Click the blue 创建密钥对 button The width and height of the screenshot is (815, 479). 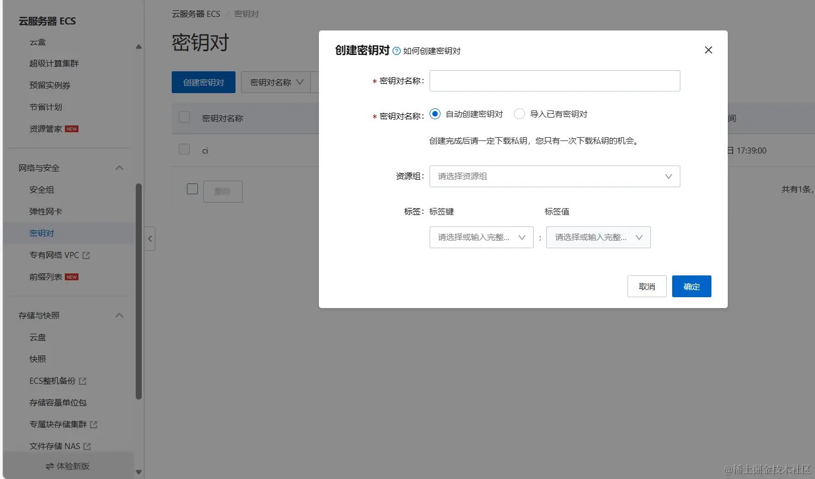point(203,82)
